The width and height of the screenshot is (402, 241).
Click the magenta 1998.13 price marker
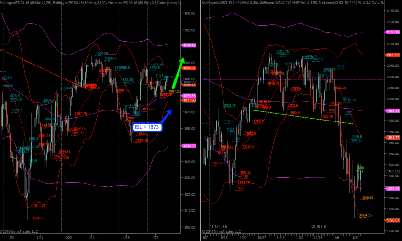coord(393,110)
